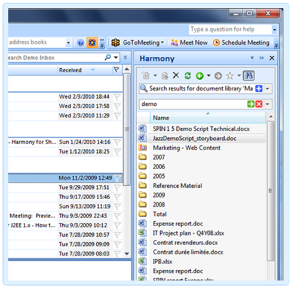The height and width of the screenshot is (287, 291).
Task: Click Schedule Meeting
Action: 241,42
